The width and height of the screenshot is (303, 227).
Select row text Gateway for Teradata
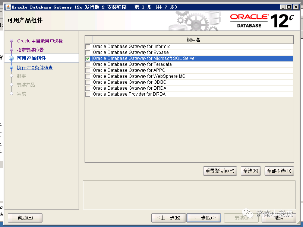click(x=132, y=64)
